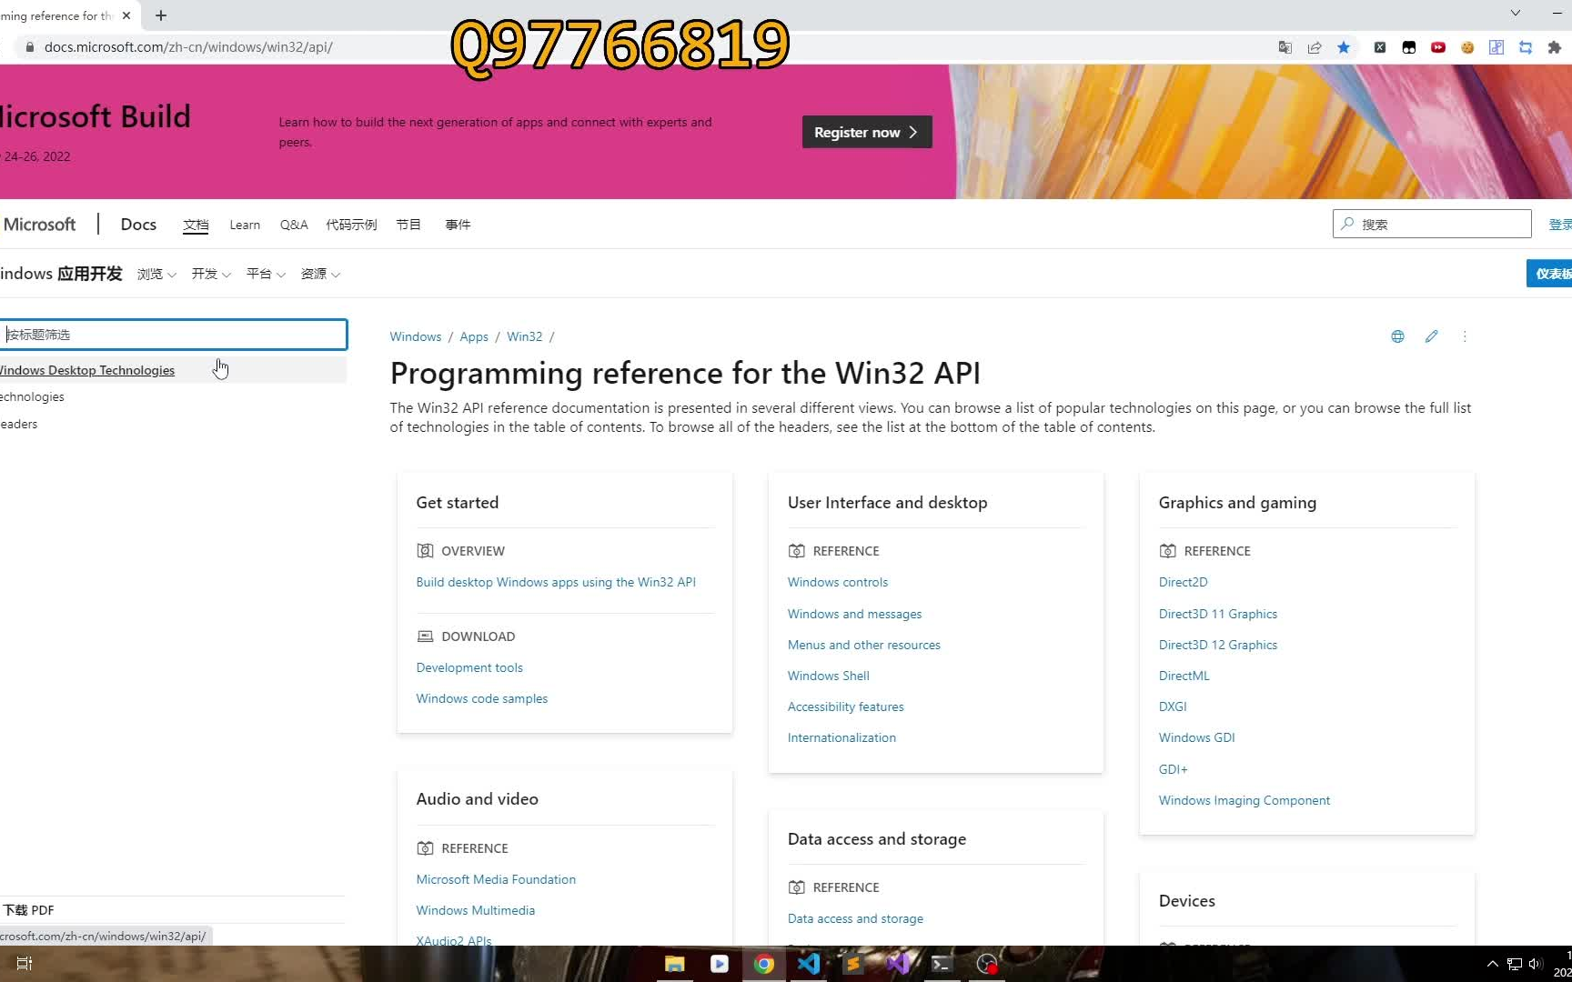Click the edit pencil icon on the article
This screenshot has height=982, width=1572.
click(1431, 336)
